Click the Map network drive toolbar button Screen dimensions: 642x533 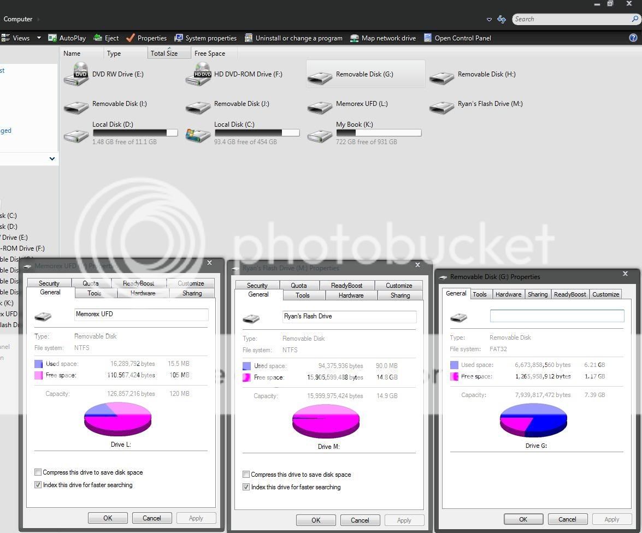point(383,38)
